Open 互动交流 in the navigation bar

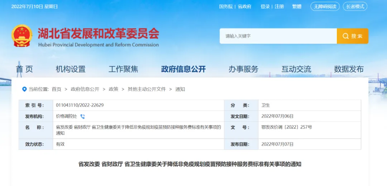pos(296,69)
